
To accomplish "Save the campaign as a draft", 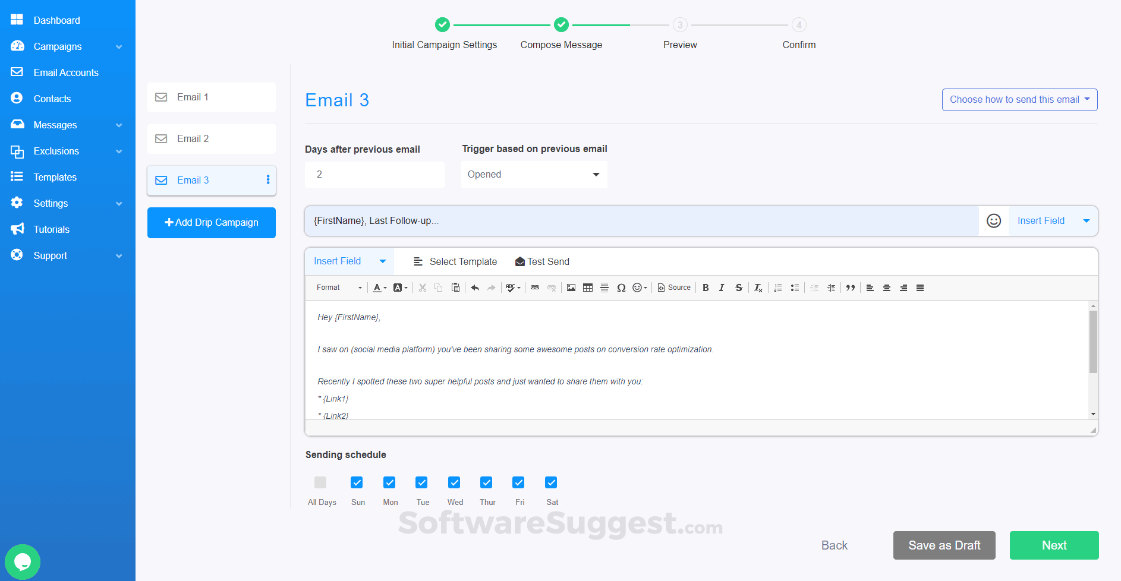I will pyautogui.click(x=944, y=545).
